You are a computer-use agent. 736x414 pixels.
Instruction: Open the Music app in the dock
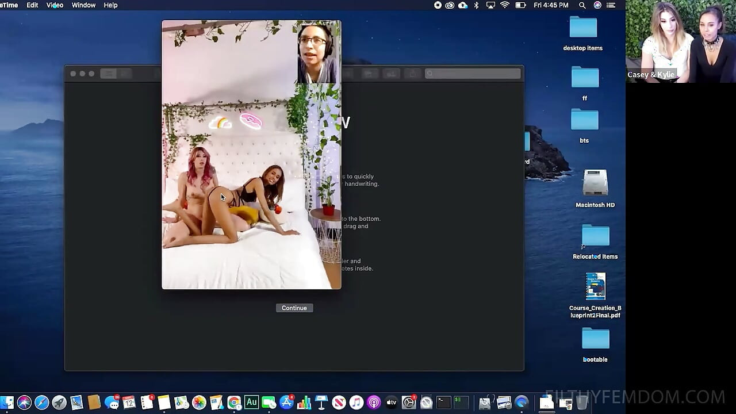[356, 402]
